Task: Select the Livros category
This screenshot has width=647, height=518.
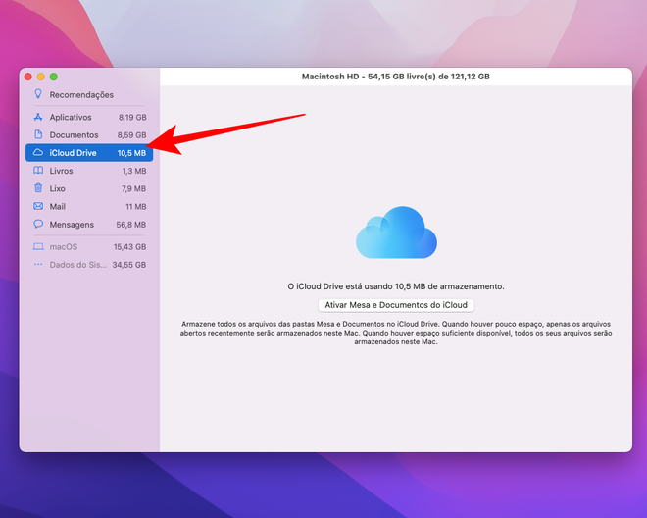Action: (89, 171)
